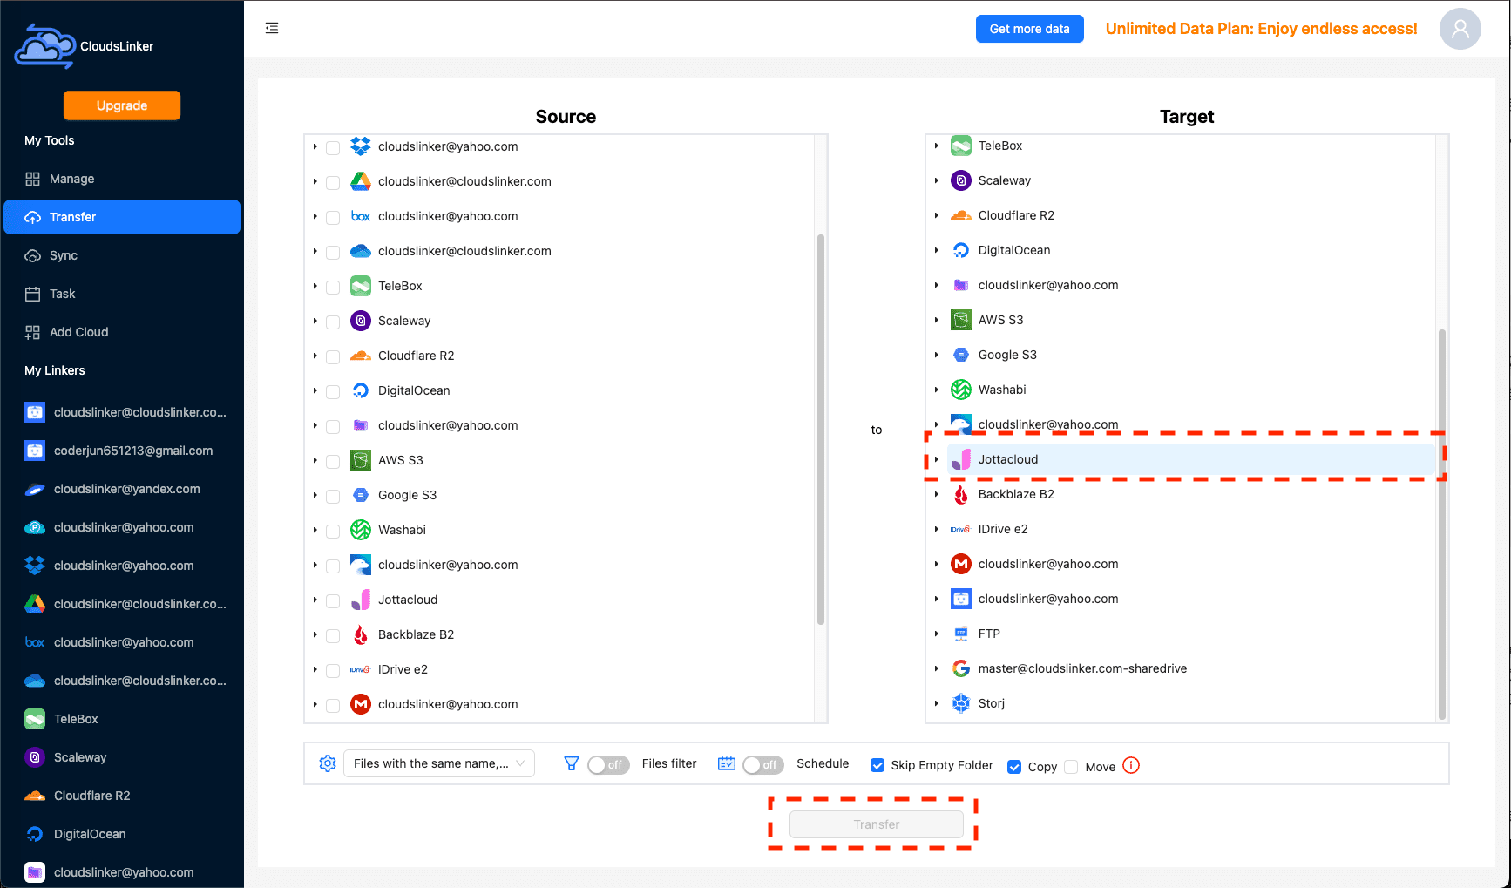Click the Files filter funnel icon
This screenshot has width=1511, height=888.
point(572,763)
